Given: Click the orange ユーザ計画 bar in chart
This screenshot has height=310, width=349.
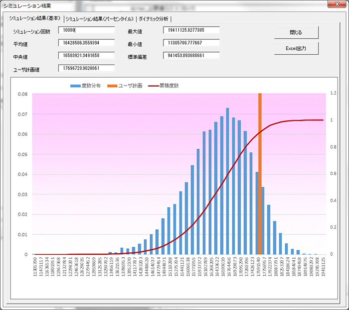Looking at the screenshot, I should (260, 174).
